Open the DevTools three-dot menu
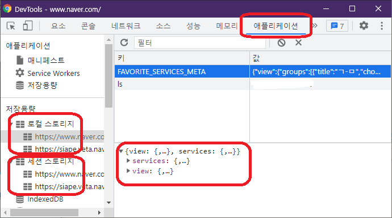392x218 pixels. pyautogui.click(x=382, y=25)
